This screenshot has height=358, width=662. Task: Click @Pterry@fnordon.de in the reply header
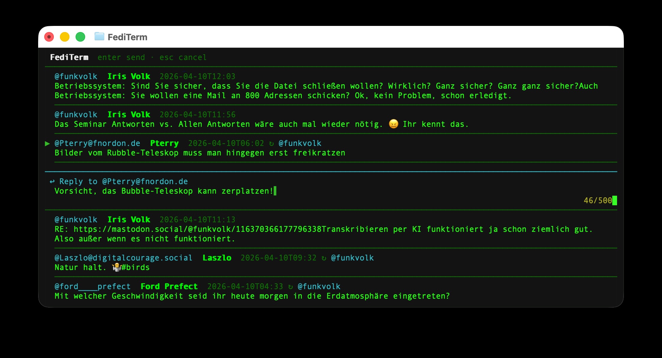coord(145,181)
